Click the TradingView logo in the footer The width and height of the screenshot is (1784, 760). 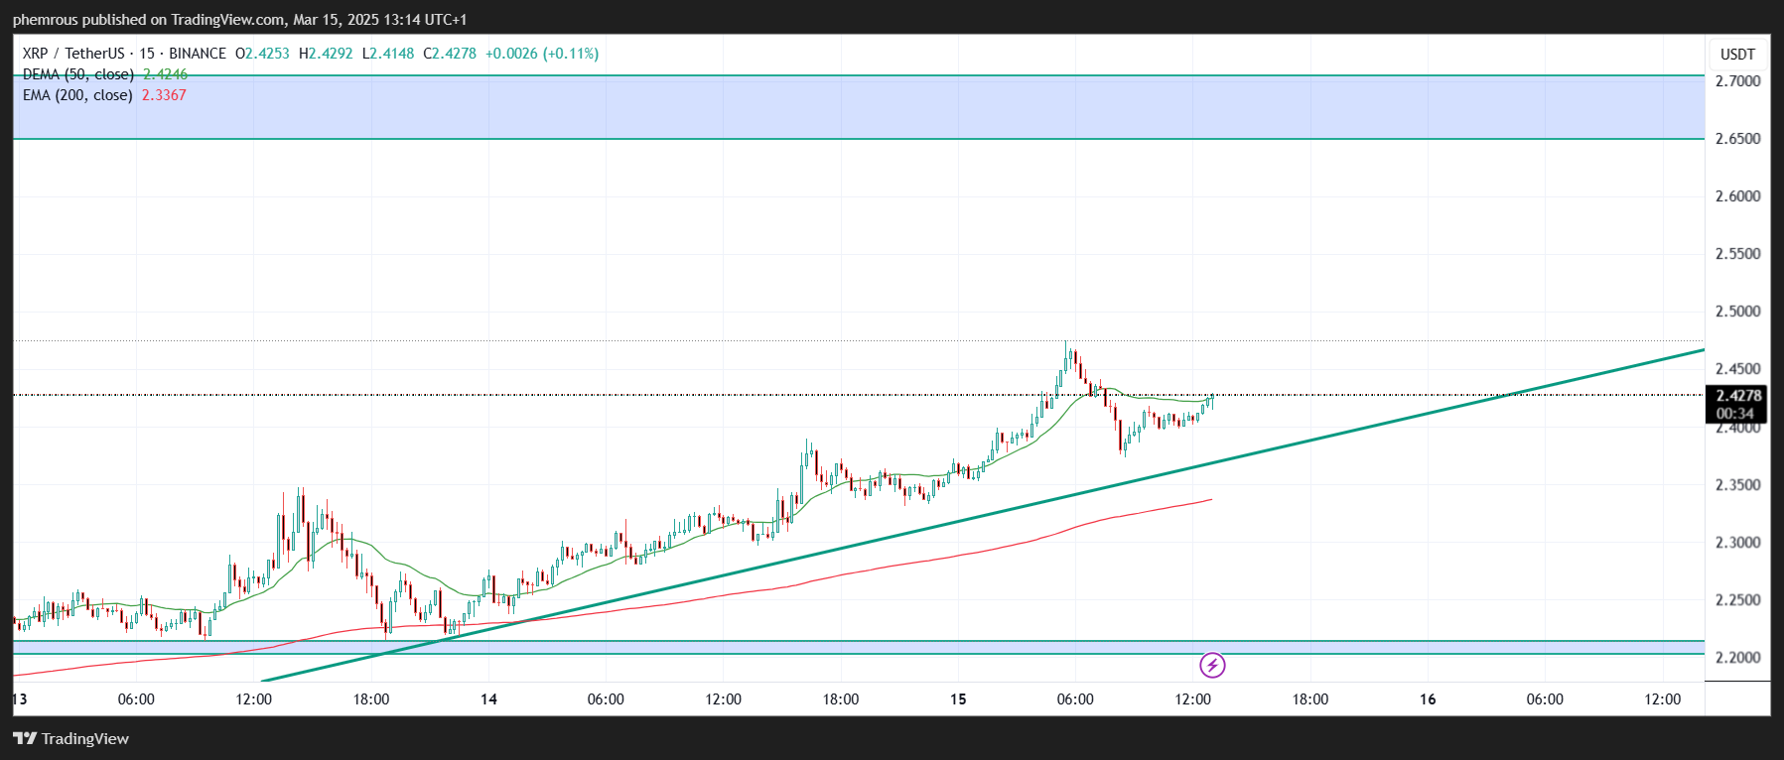point(71,738)
